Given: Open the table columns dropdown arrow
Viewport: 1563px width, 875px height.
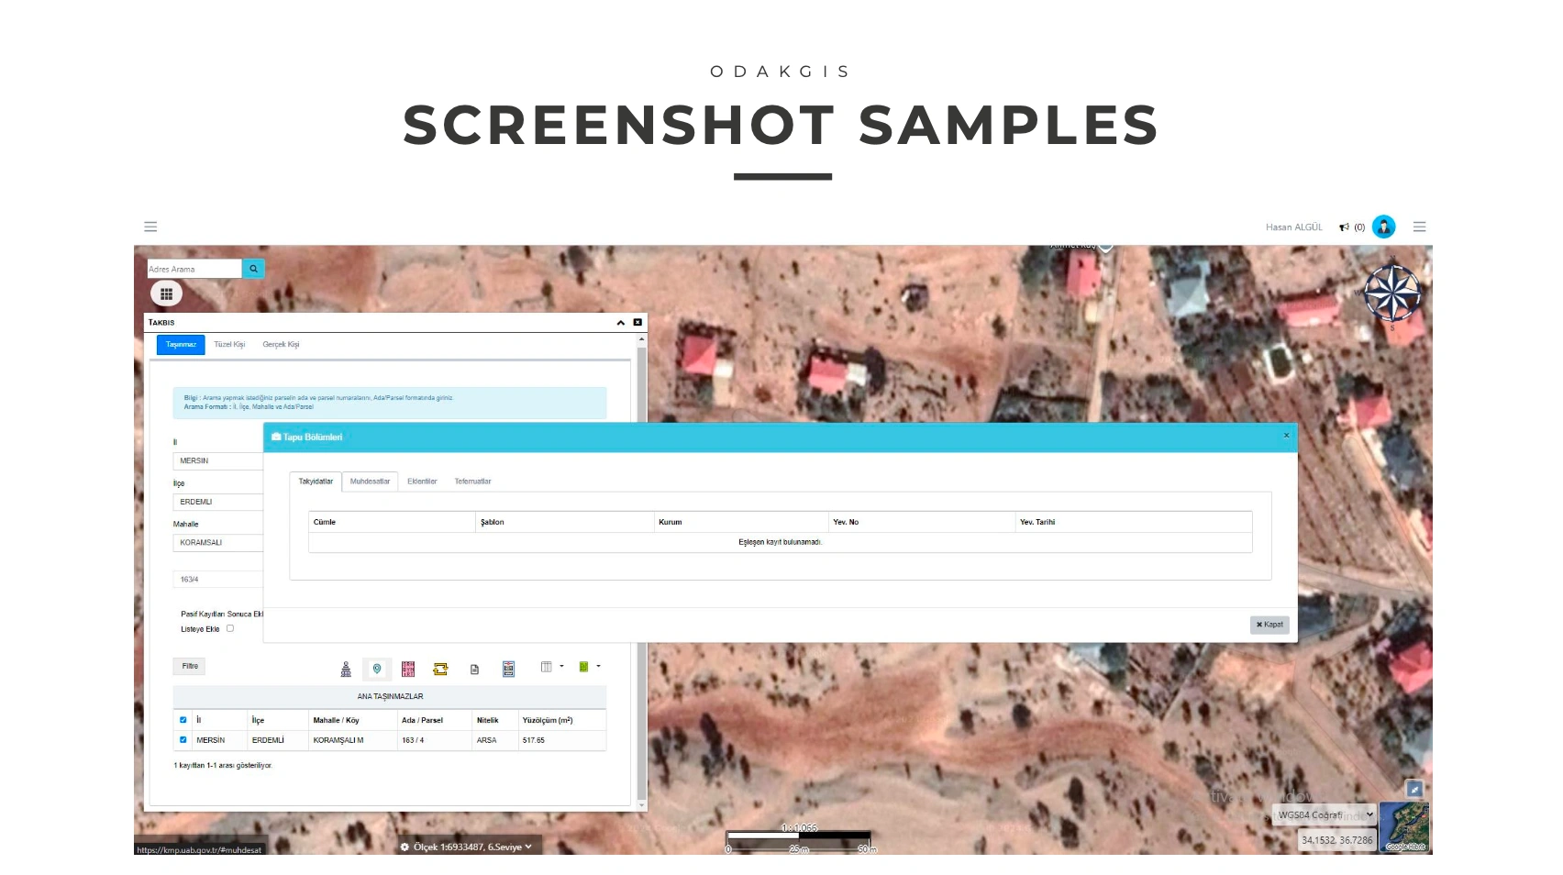Looking at the screenshot, I should coord(561,667).
